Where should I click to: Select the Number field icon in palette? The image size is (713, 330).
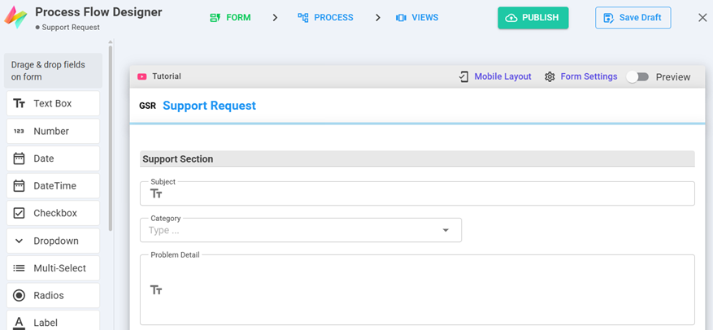pos(20,131)
